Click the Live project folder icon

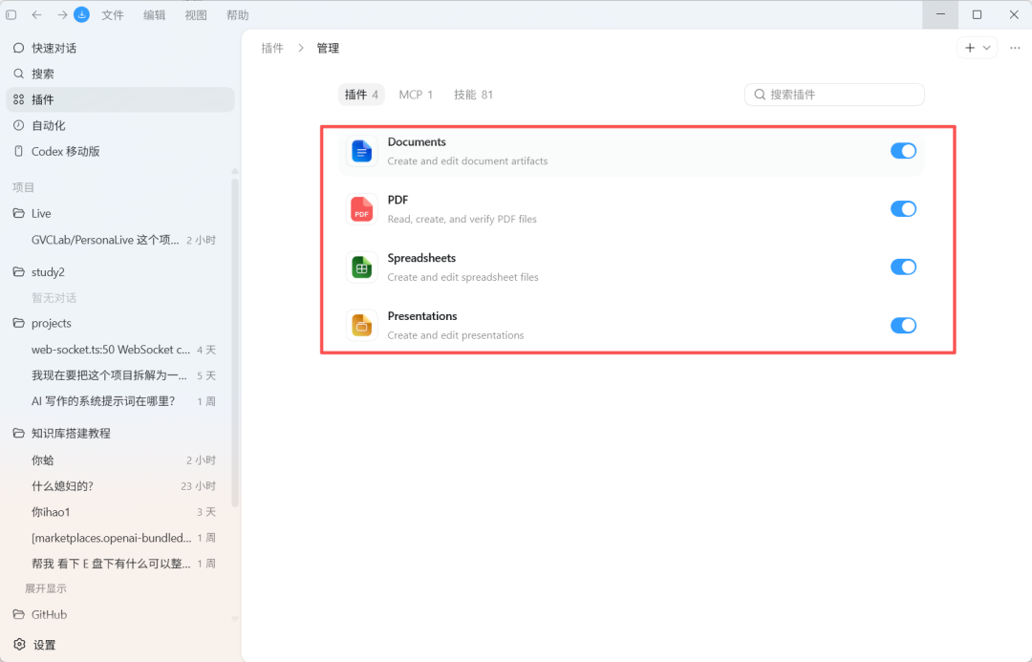pyautogui.click(x=18, y=213)
